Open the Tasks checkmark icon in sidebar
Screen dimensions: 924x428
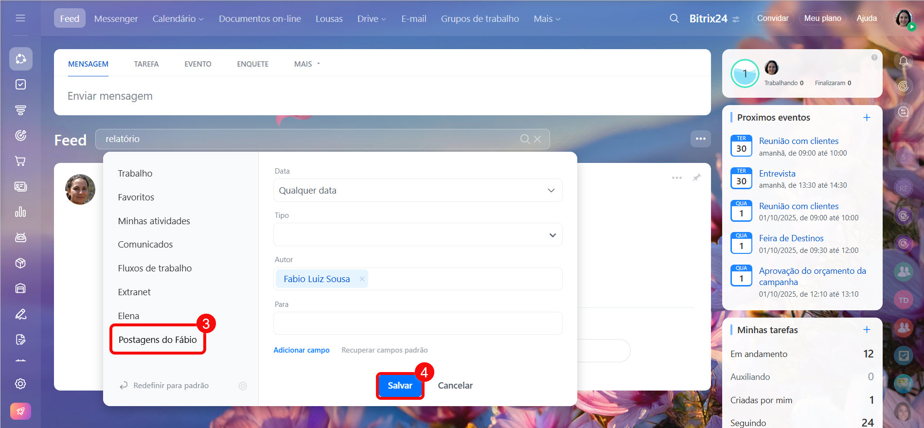20,85
